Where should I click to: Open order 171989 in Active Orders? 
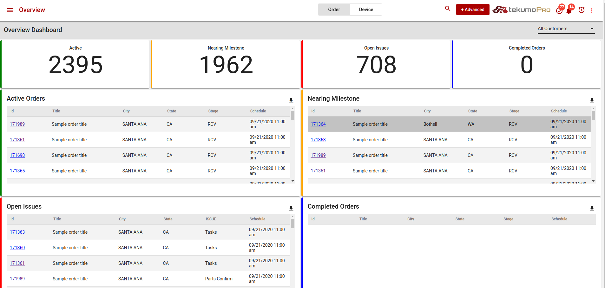pyautogui.click(x=17, y=124)
